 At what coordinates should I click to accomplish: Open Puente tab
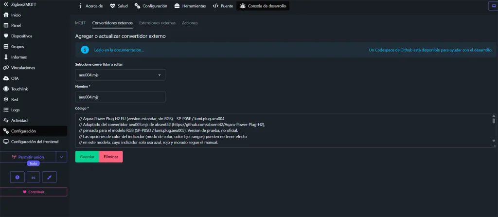click(223, 6)
